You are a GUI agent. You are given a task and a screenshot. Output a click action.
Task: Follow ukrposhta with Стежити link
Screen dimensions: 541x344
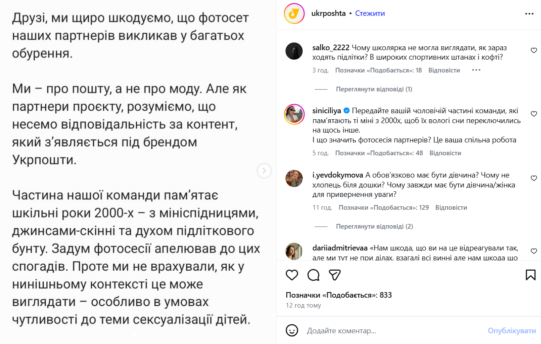(x=370, y=14)
